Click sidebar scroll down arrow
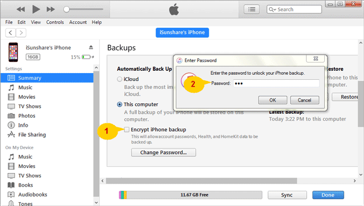 pyautogui.click(x=96, y=203)
